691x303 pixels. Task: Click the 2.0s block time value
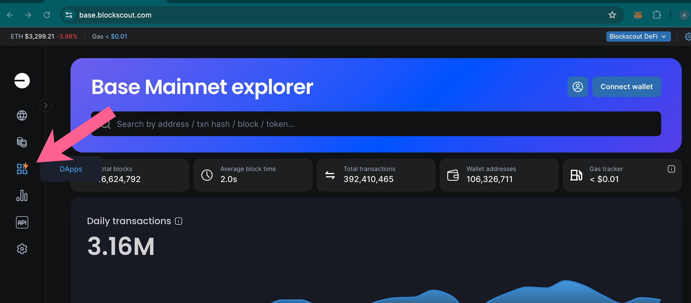point(229,179)
